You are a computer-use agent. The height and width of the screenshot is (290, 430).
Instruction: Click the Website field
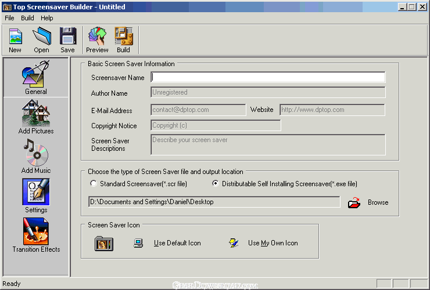tap(332, 110)
